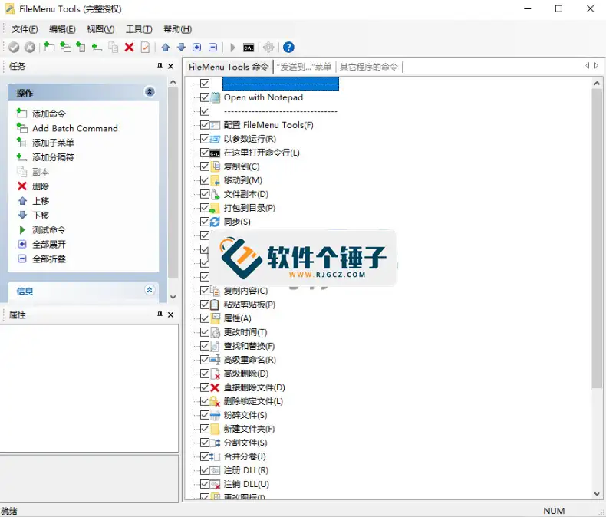Click 全部折叠 link
The height and width of the screenshot is (517, 606).
pos(48,259)
